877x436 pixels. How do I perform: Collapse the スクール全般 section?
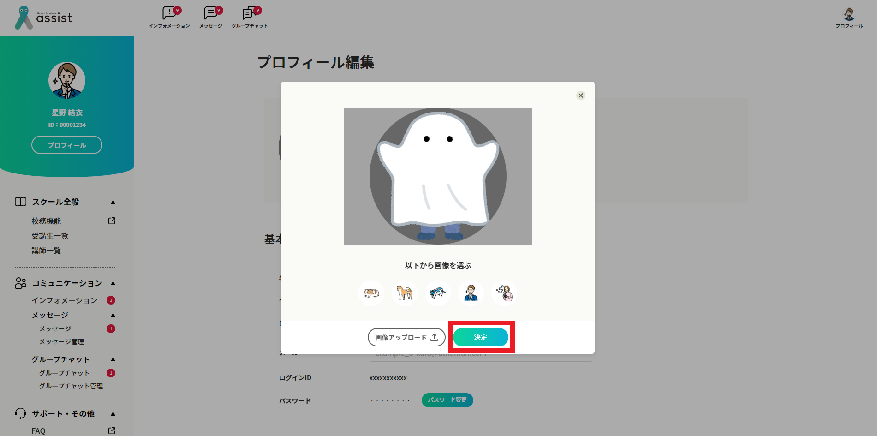pos(113,202)
